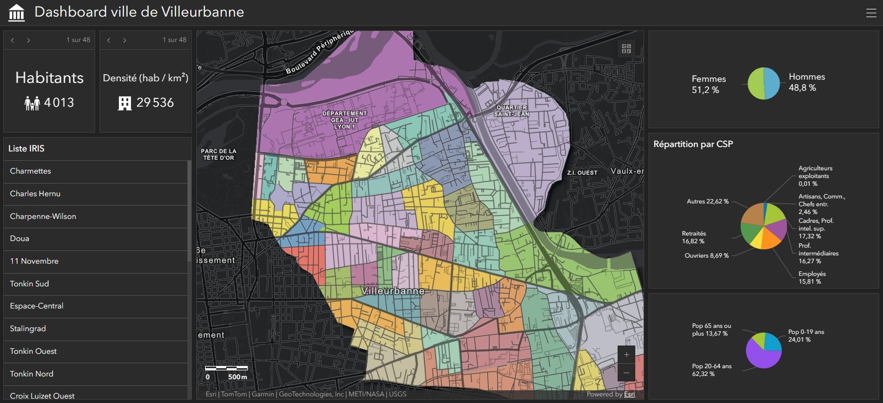Click the Pop 20-64 ans 62,32 % label
The height and width of the screenshot is (403, 883).
click(712, 370)
